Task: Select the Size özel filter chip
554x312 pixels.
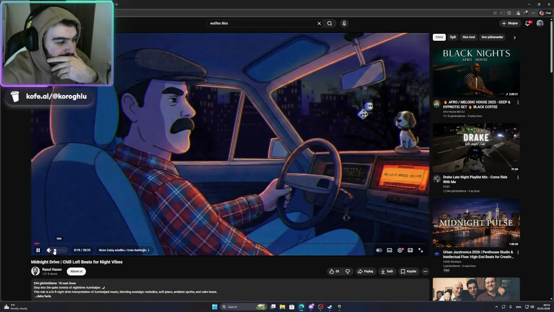Action: [x=469, y=37]
